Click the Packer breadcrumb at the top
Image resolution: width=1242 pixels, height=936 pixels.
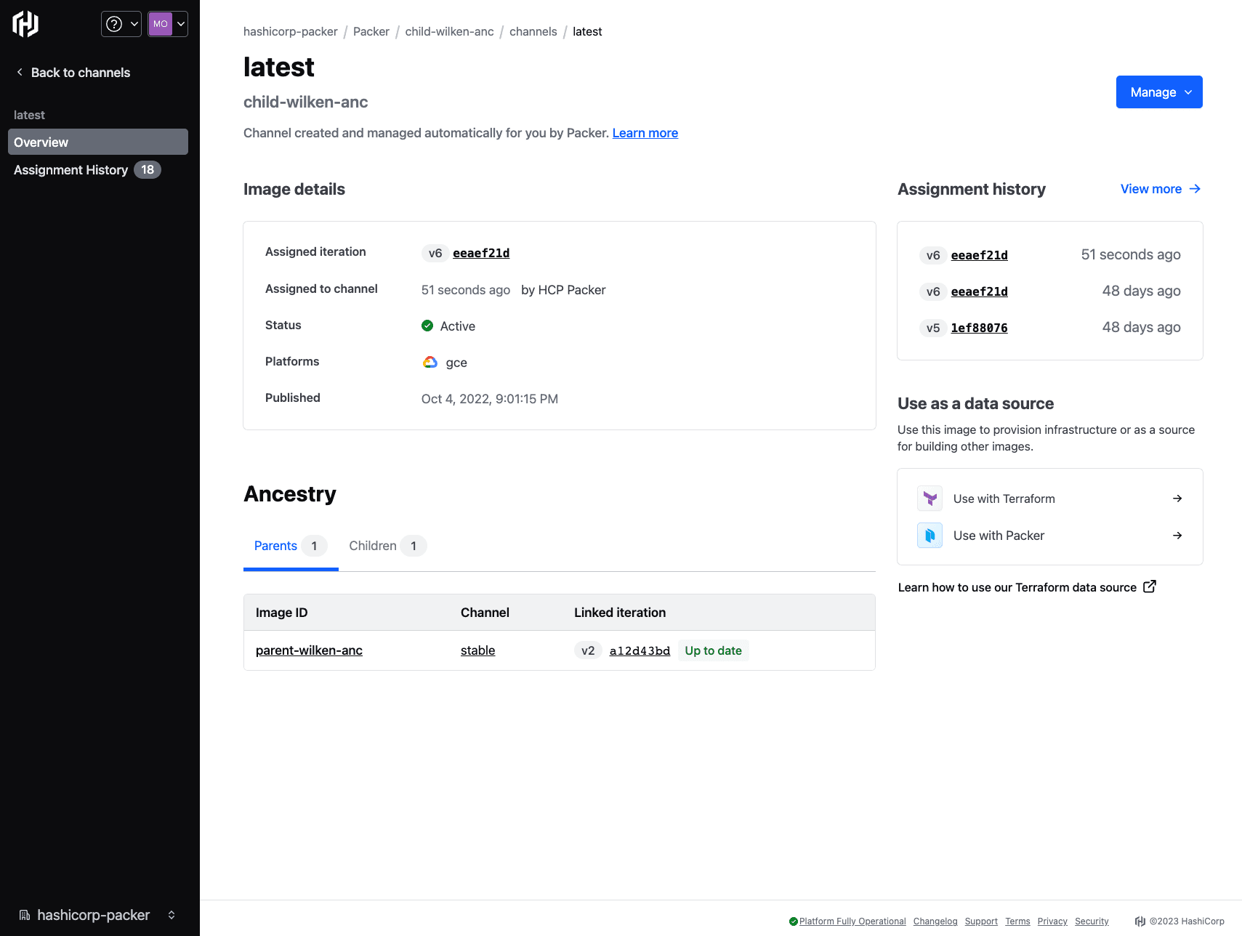coord(371,31)
